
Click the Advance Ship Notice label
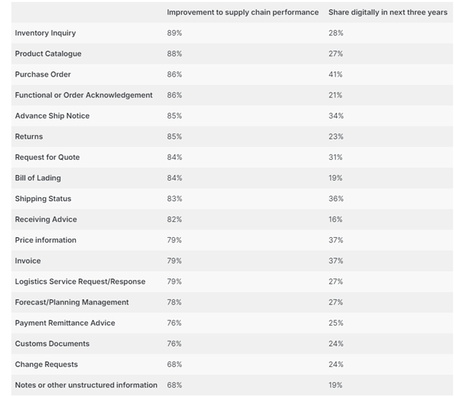coord(52,116)
